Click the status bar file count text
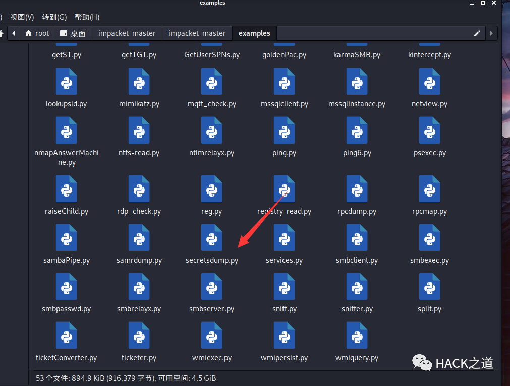Screen dimensions: 510x386 coord(126,378)
